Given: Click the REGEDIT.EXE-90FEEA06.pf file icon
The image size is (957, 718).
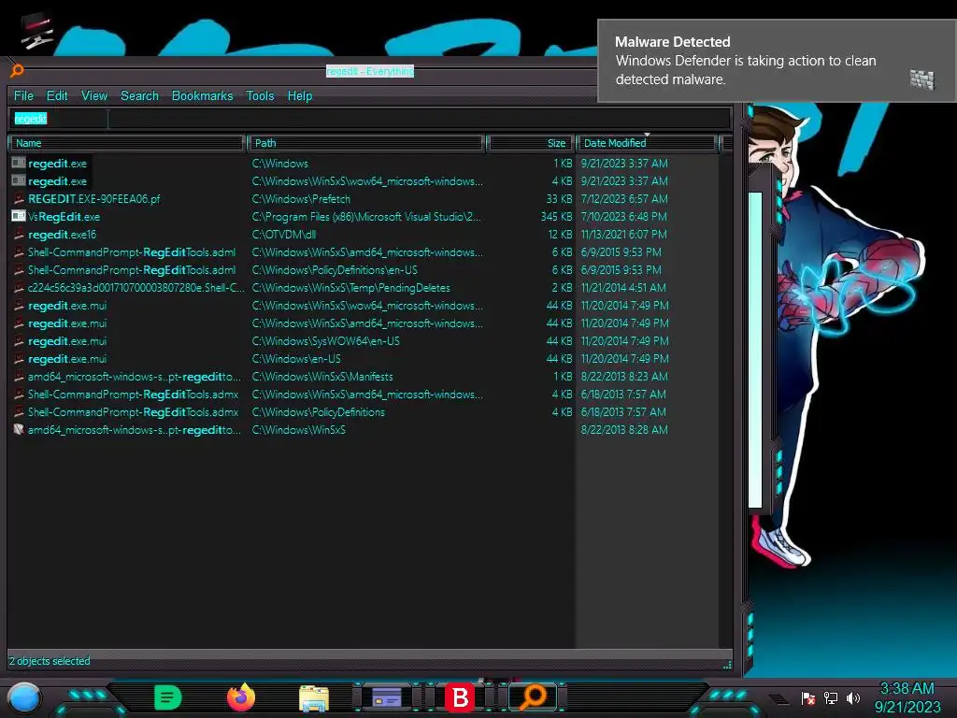Looking at the screenshot, I should click(x=19, y=198).
